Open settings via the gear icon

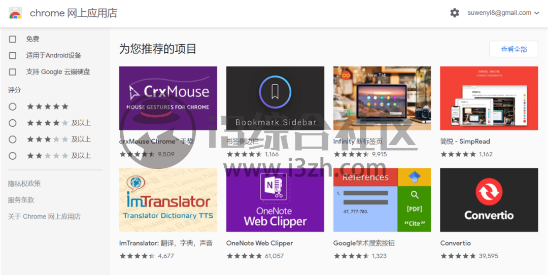pos(454,13)
